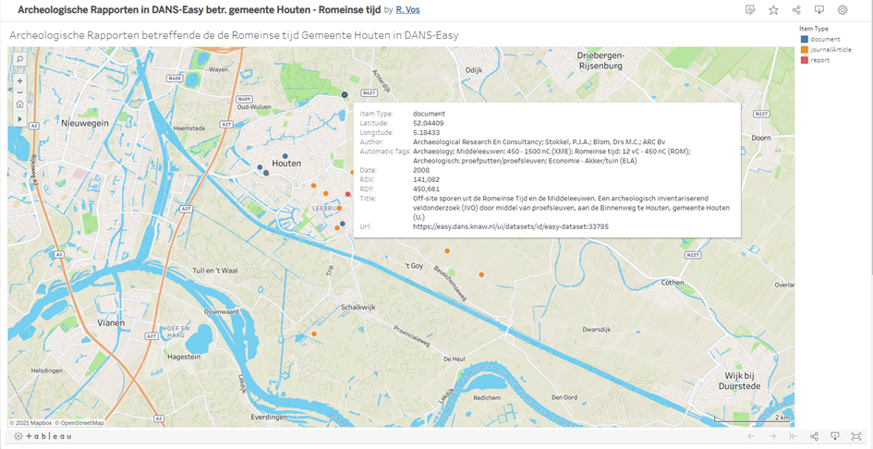873x449 pixels.
Task: Select the dark blue marker near Achterdijk
Action: [345, 94]
